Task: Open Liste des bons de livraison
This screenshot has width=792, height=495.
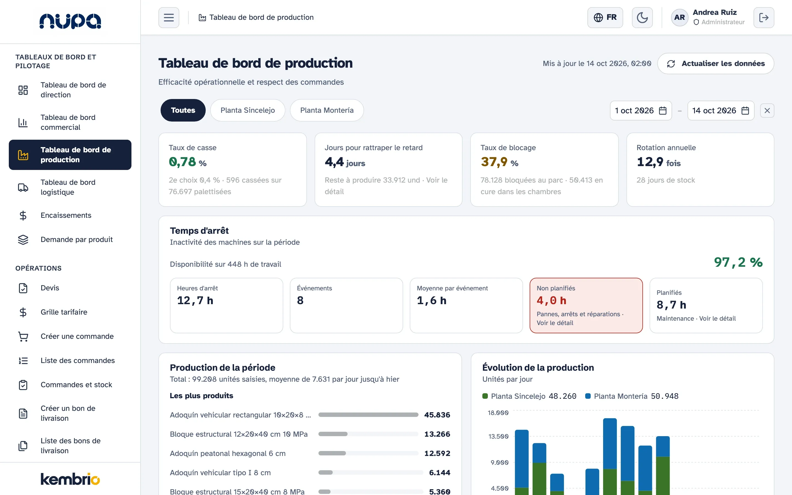Action: (70, 446)
